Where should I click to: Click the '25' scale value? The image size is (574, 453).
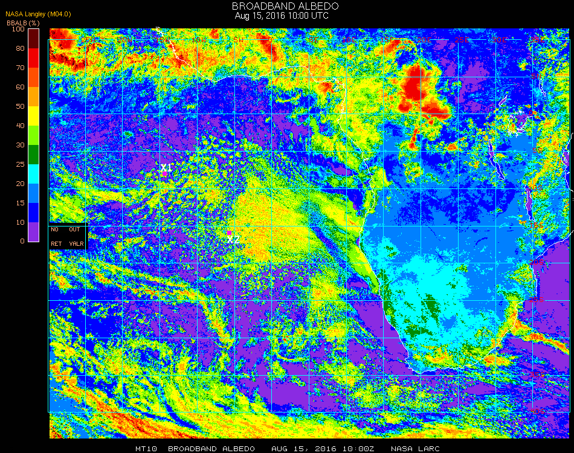[x=20, y=164]
